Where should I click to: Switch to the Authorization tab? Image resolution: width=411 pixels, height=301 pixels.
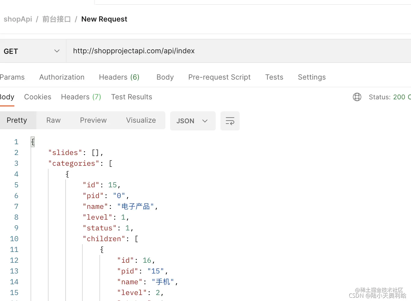(62, 77)
